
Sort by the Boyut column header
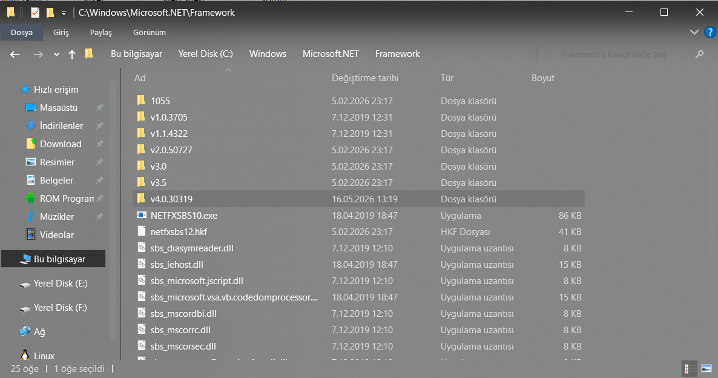[x=543, y=78]
